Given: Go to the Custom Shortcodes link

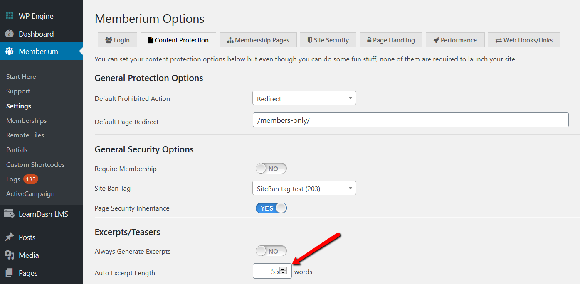Looking at the screenshot, I should click(x=35, y=164).
